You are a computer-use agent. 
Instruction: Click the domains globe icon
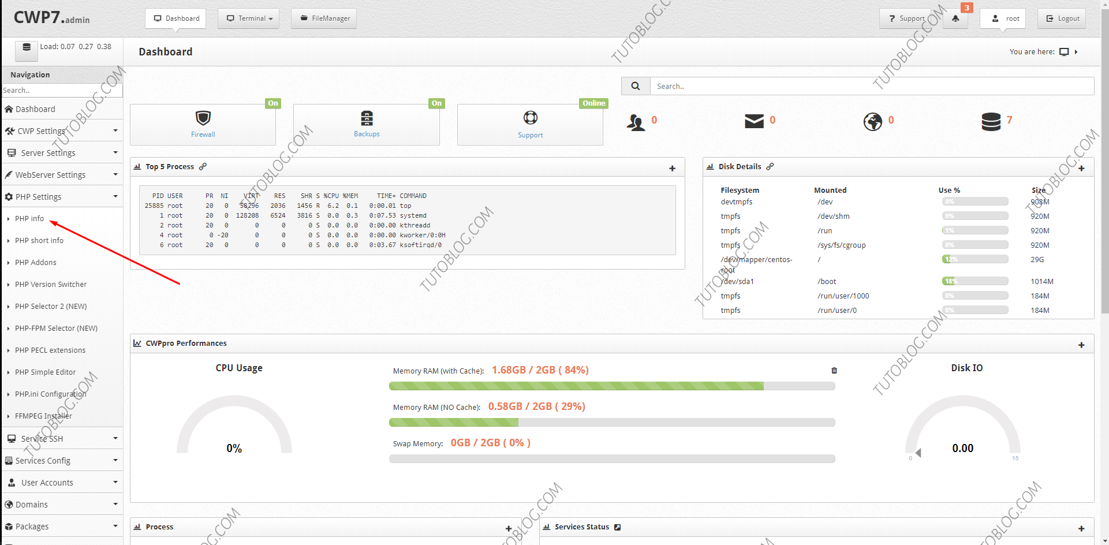coord(873,122)
